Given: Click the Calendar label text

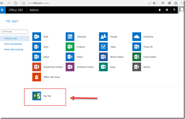Looking at the screenshot, I should click(81, 37).
